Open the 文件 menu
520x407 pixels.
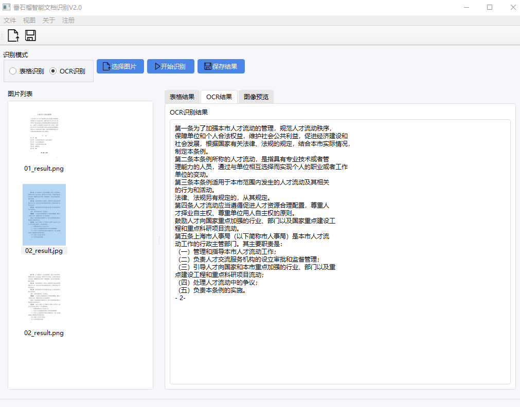point(10,20)
